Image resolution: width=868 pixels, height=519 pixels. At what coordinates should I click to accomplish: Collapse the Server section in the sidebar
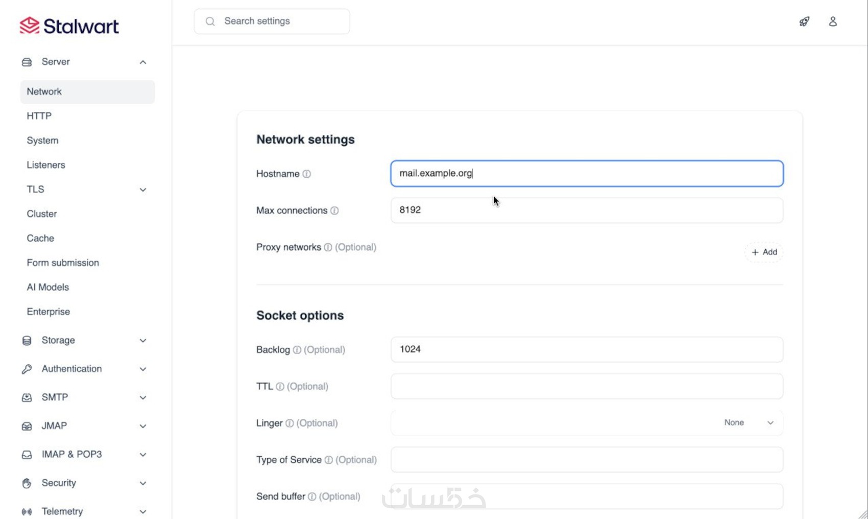[x=143, y=62]
